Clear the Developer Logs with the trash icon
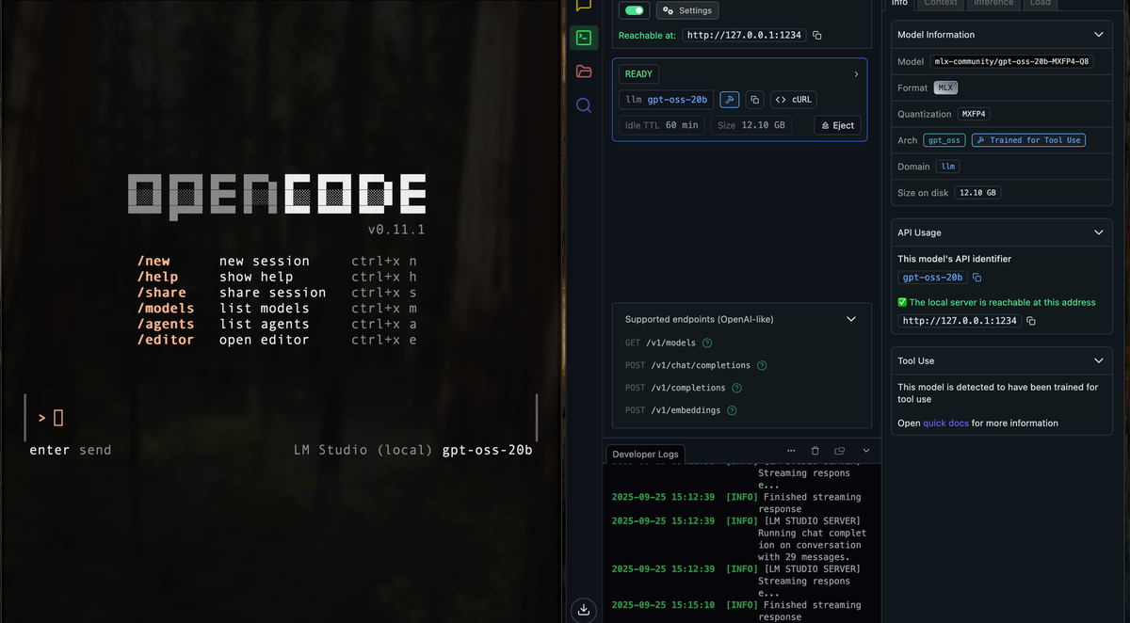 point(815,451)
